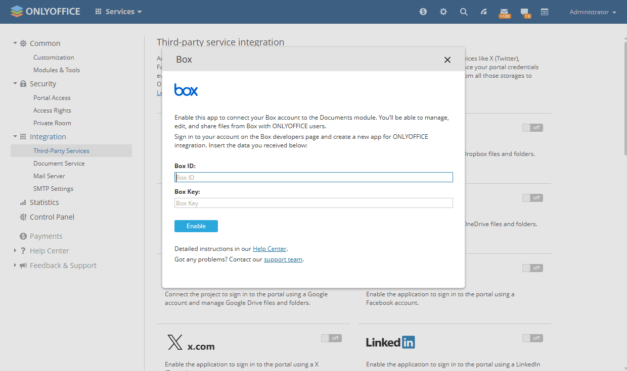Viewport: 627px width, 371px height.
Task: Open SMTP Settings
Action: coord(53,189)
